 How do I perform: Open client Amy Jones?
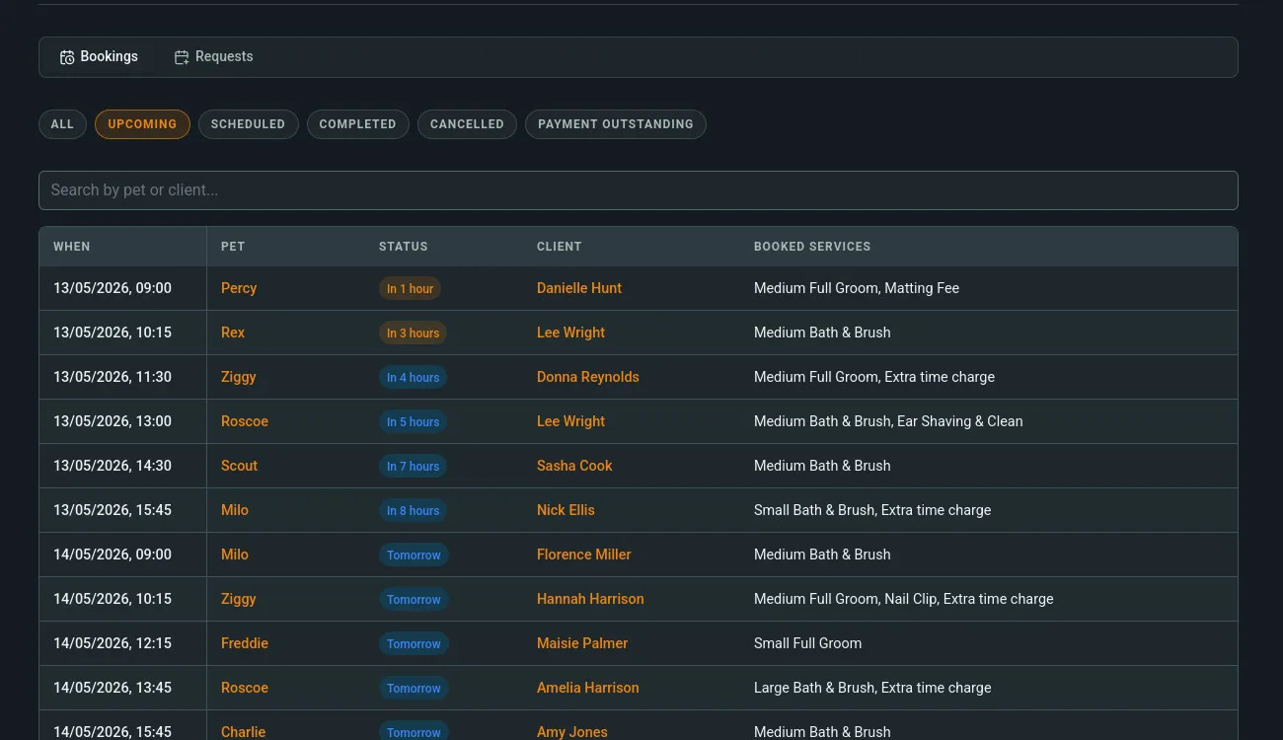click(572, 731)
